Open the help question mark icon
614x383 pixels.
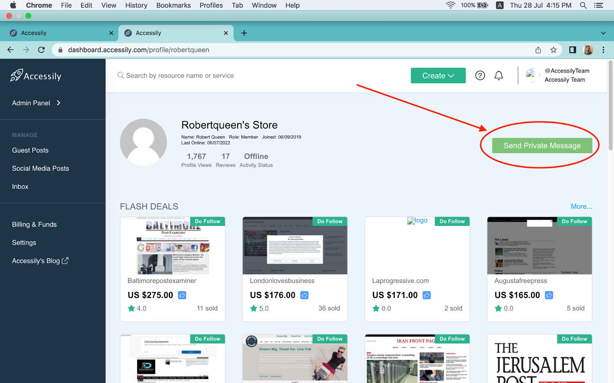pos(480,75)
